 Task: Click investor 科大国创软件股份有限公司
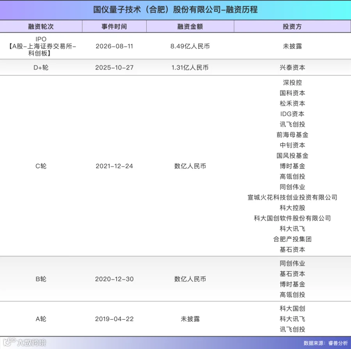pyautogui.click(x=292, y=218)
